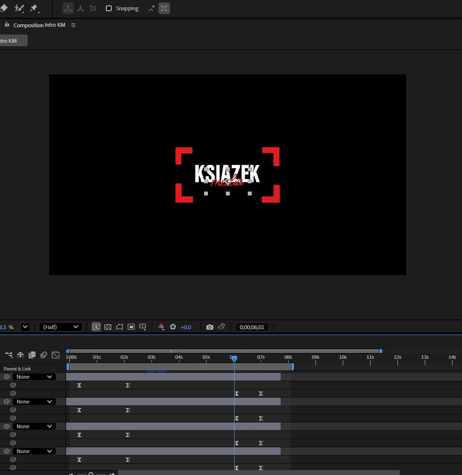
Task: Click the Show Snapshot icon
Action: click(x=222, y=327)
